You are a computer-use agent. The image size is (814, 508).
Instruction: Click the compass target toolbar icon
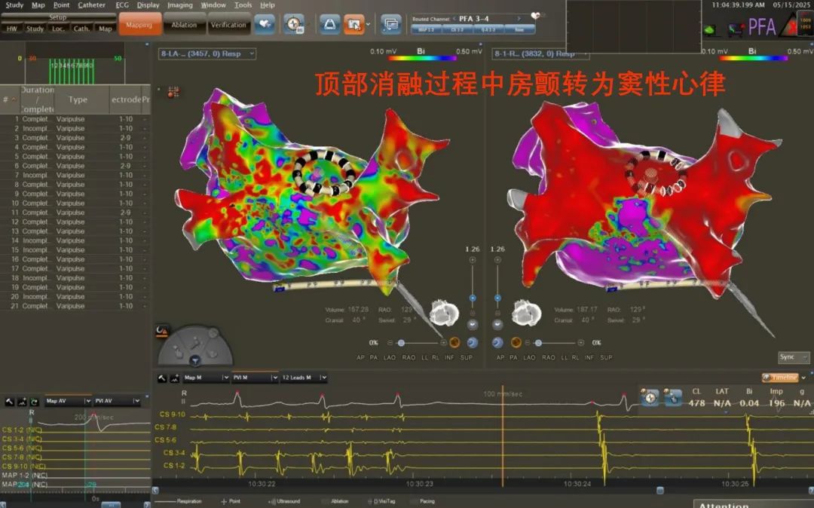(x=293, y=24)
